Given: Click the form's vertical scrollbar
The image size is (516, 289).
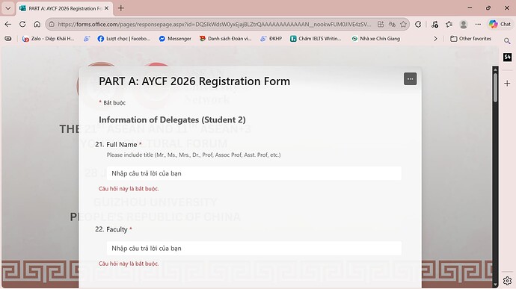Looking at the screenshot, I should [495, 176].
